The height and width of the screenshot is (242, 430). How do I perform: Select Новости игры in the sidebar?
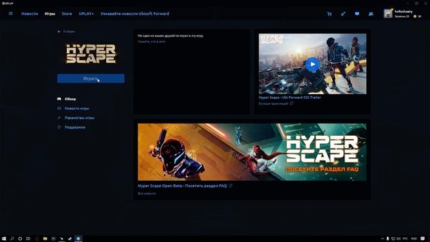77,108
